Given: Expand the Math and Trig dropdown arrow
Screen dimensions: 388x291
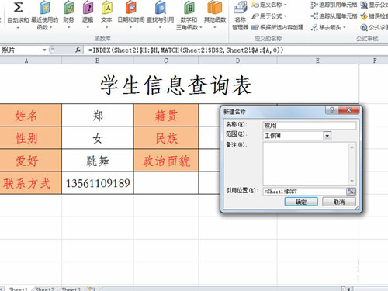Looking at the screenshot, I should point(201,27).
